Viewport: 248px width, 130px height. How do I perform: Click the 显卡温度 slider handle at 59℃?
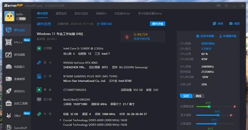coord(218,115)
